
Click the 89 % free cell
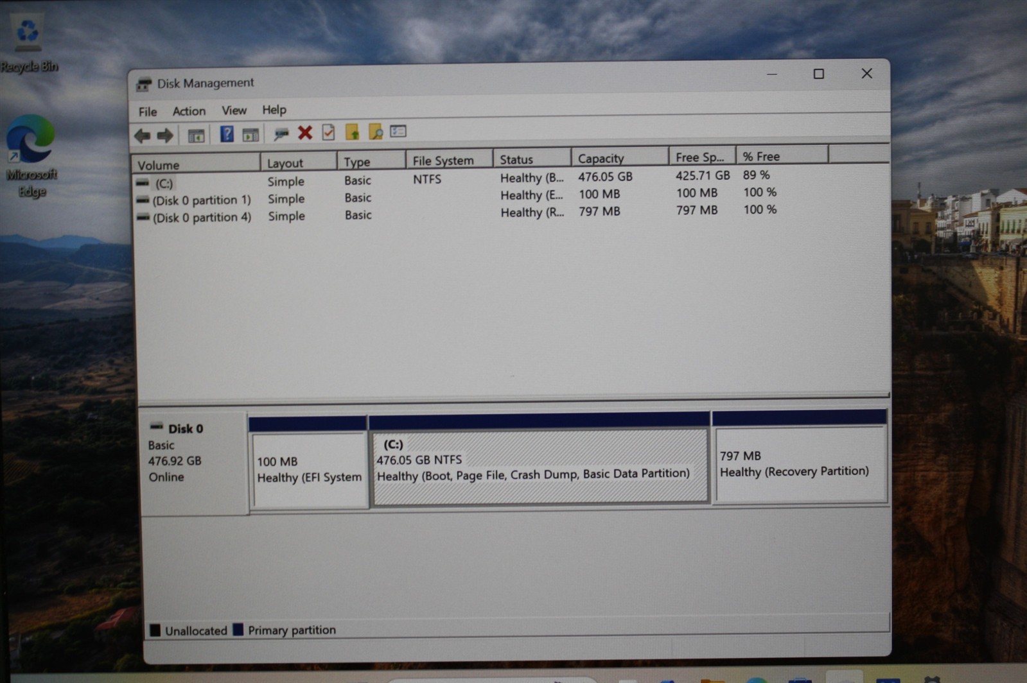pyautogui.click(x=756, y=175)
